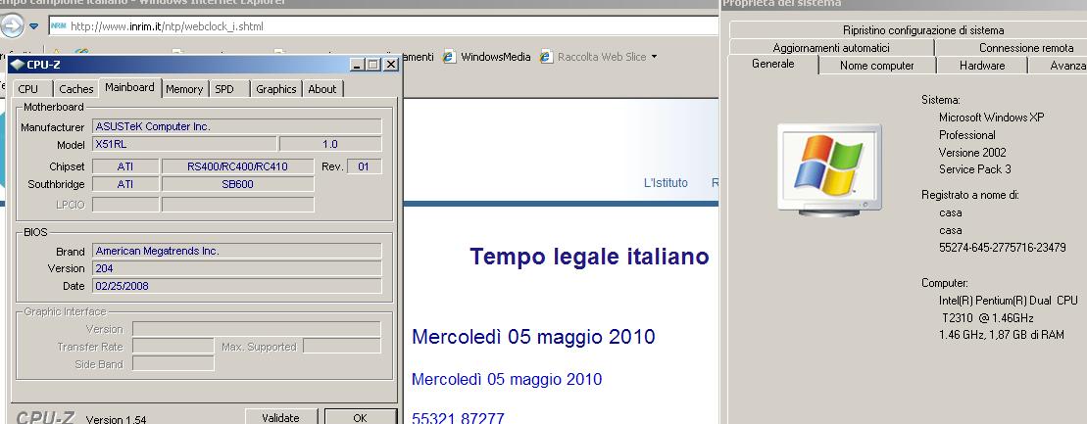Click the BIOS Brand American Megatrends Inc.
Screen dimensions: 1087x424
coord(237,251)
